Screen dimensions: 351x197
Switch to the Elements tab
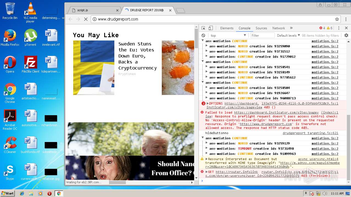tap(227, 28)
